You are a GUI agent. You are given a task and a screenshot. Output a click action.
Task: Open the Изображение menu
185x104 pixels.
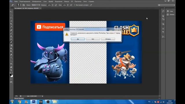(x=37, y=1)
